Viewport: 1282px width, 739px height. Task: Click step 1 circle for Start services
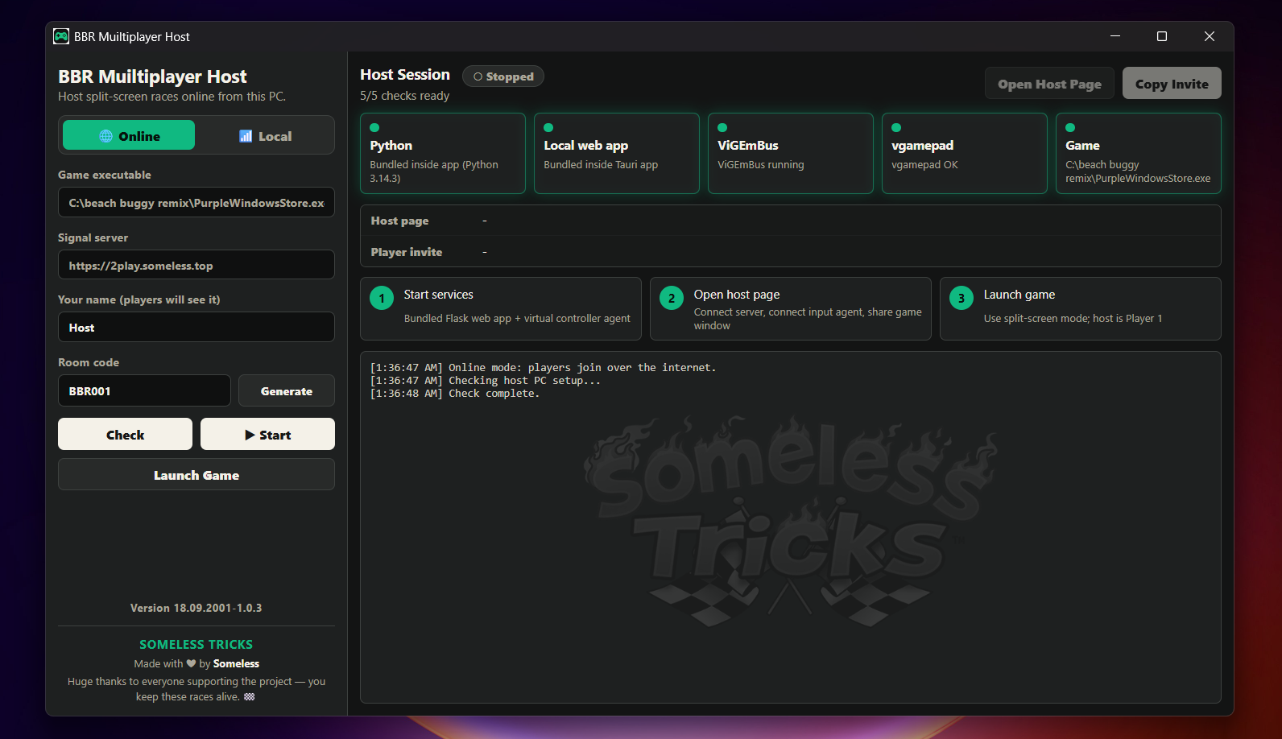point(382,298)
